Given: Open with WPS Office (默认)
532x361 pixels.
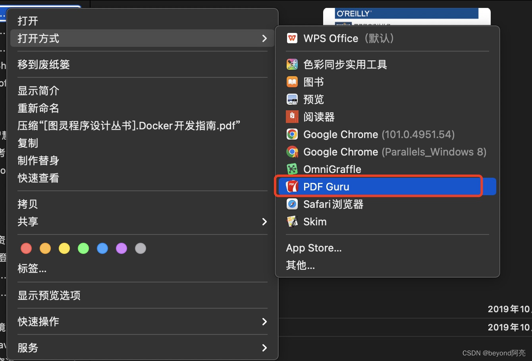Looking at the screenshot, I should click(387, 38).
